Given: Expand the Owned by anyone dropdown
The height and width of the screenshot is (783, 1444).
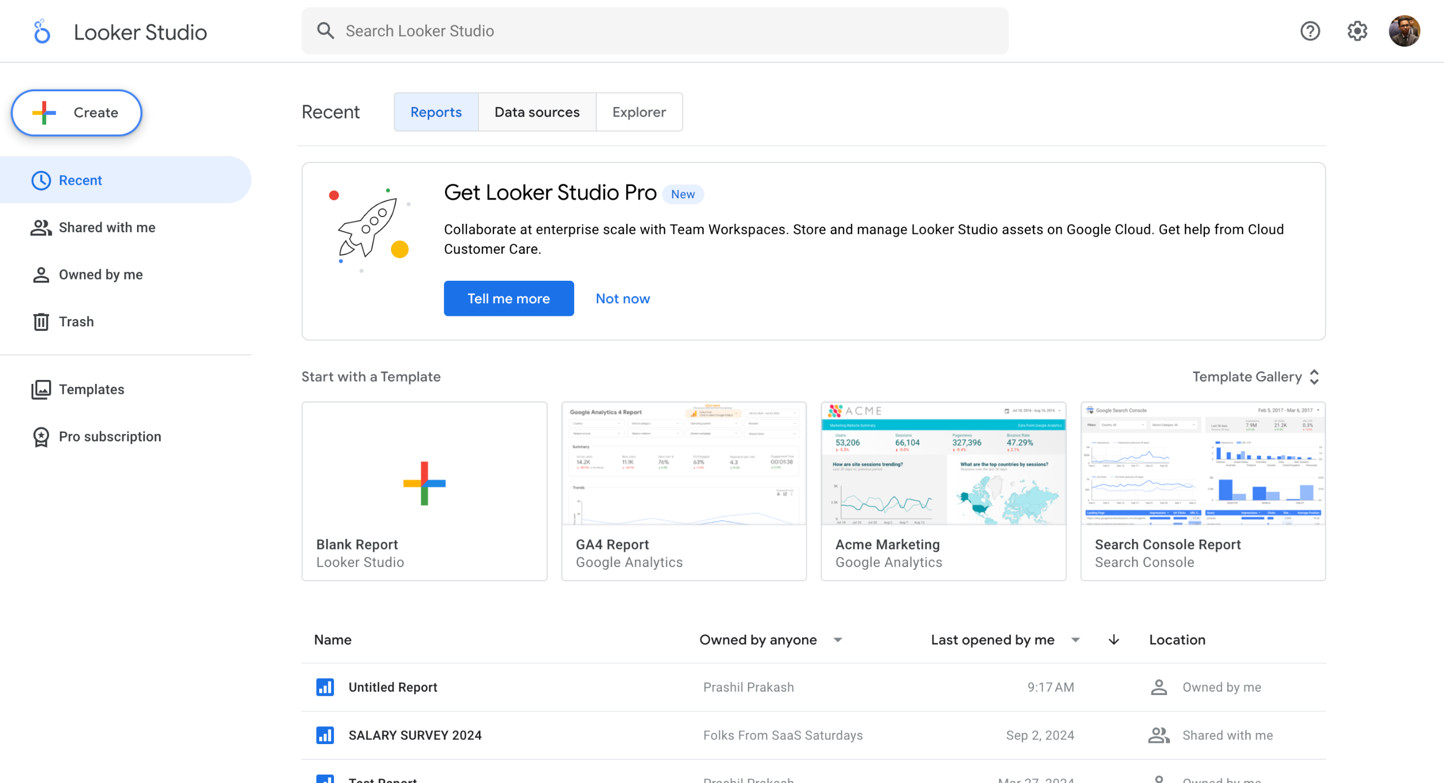Looking at the screenshot, I should 838,640.
